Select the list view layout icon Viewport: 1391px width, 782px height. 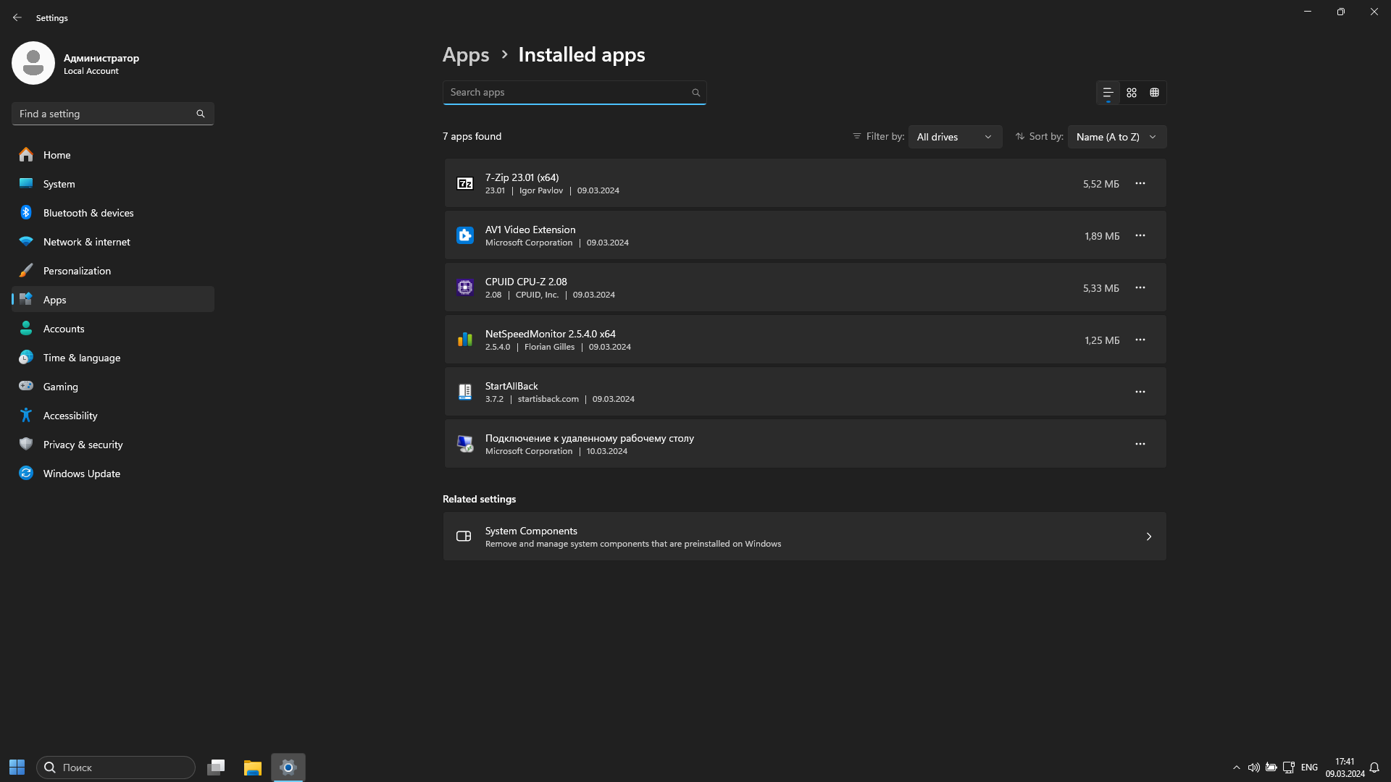point(1108,93)
